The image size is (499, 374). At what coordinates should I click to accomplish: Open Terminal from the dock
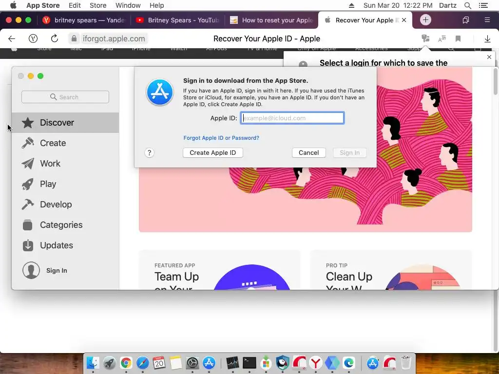(249, 362)
